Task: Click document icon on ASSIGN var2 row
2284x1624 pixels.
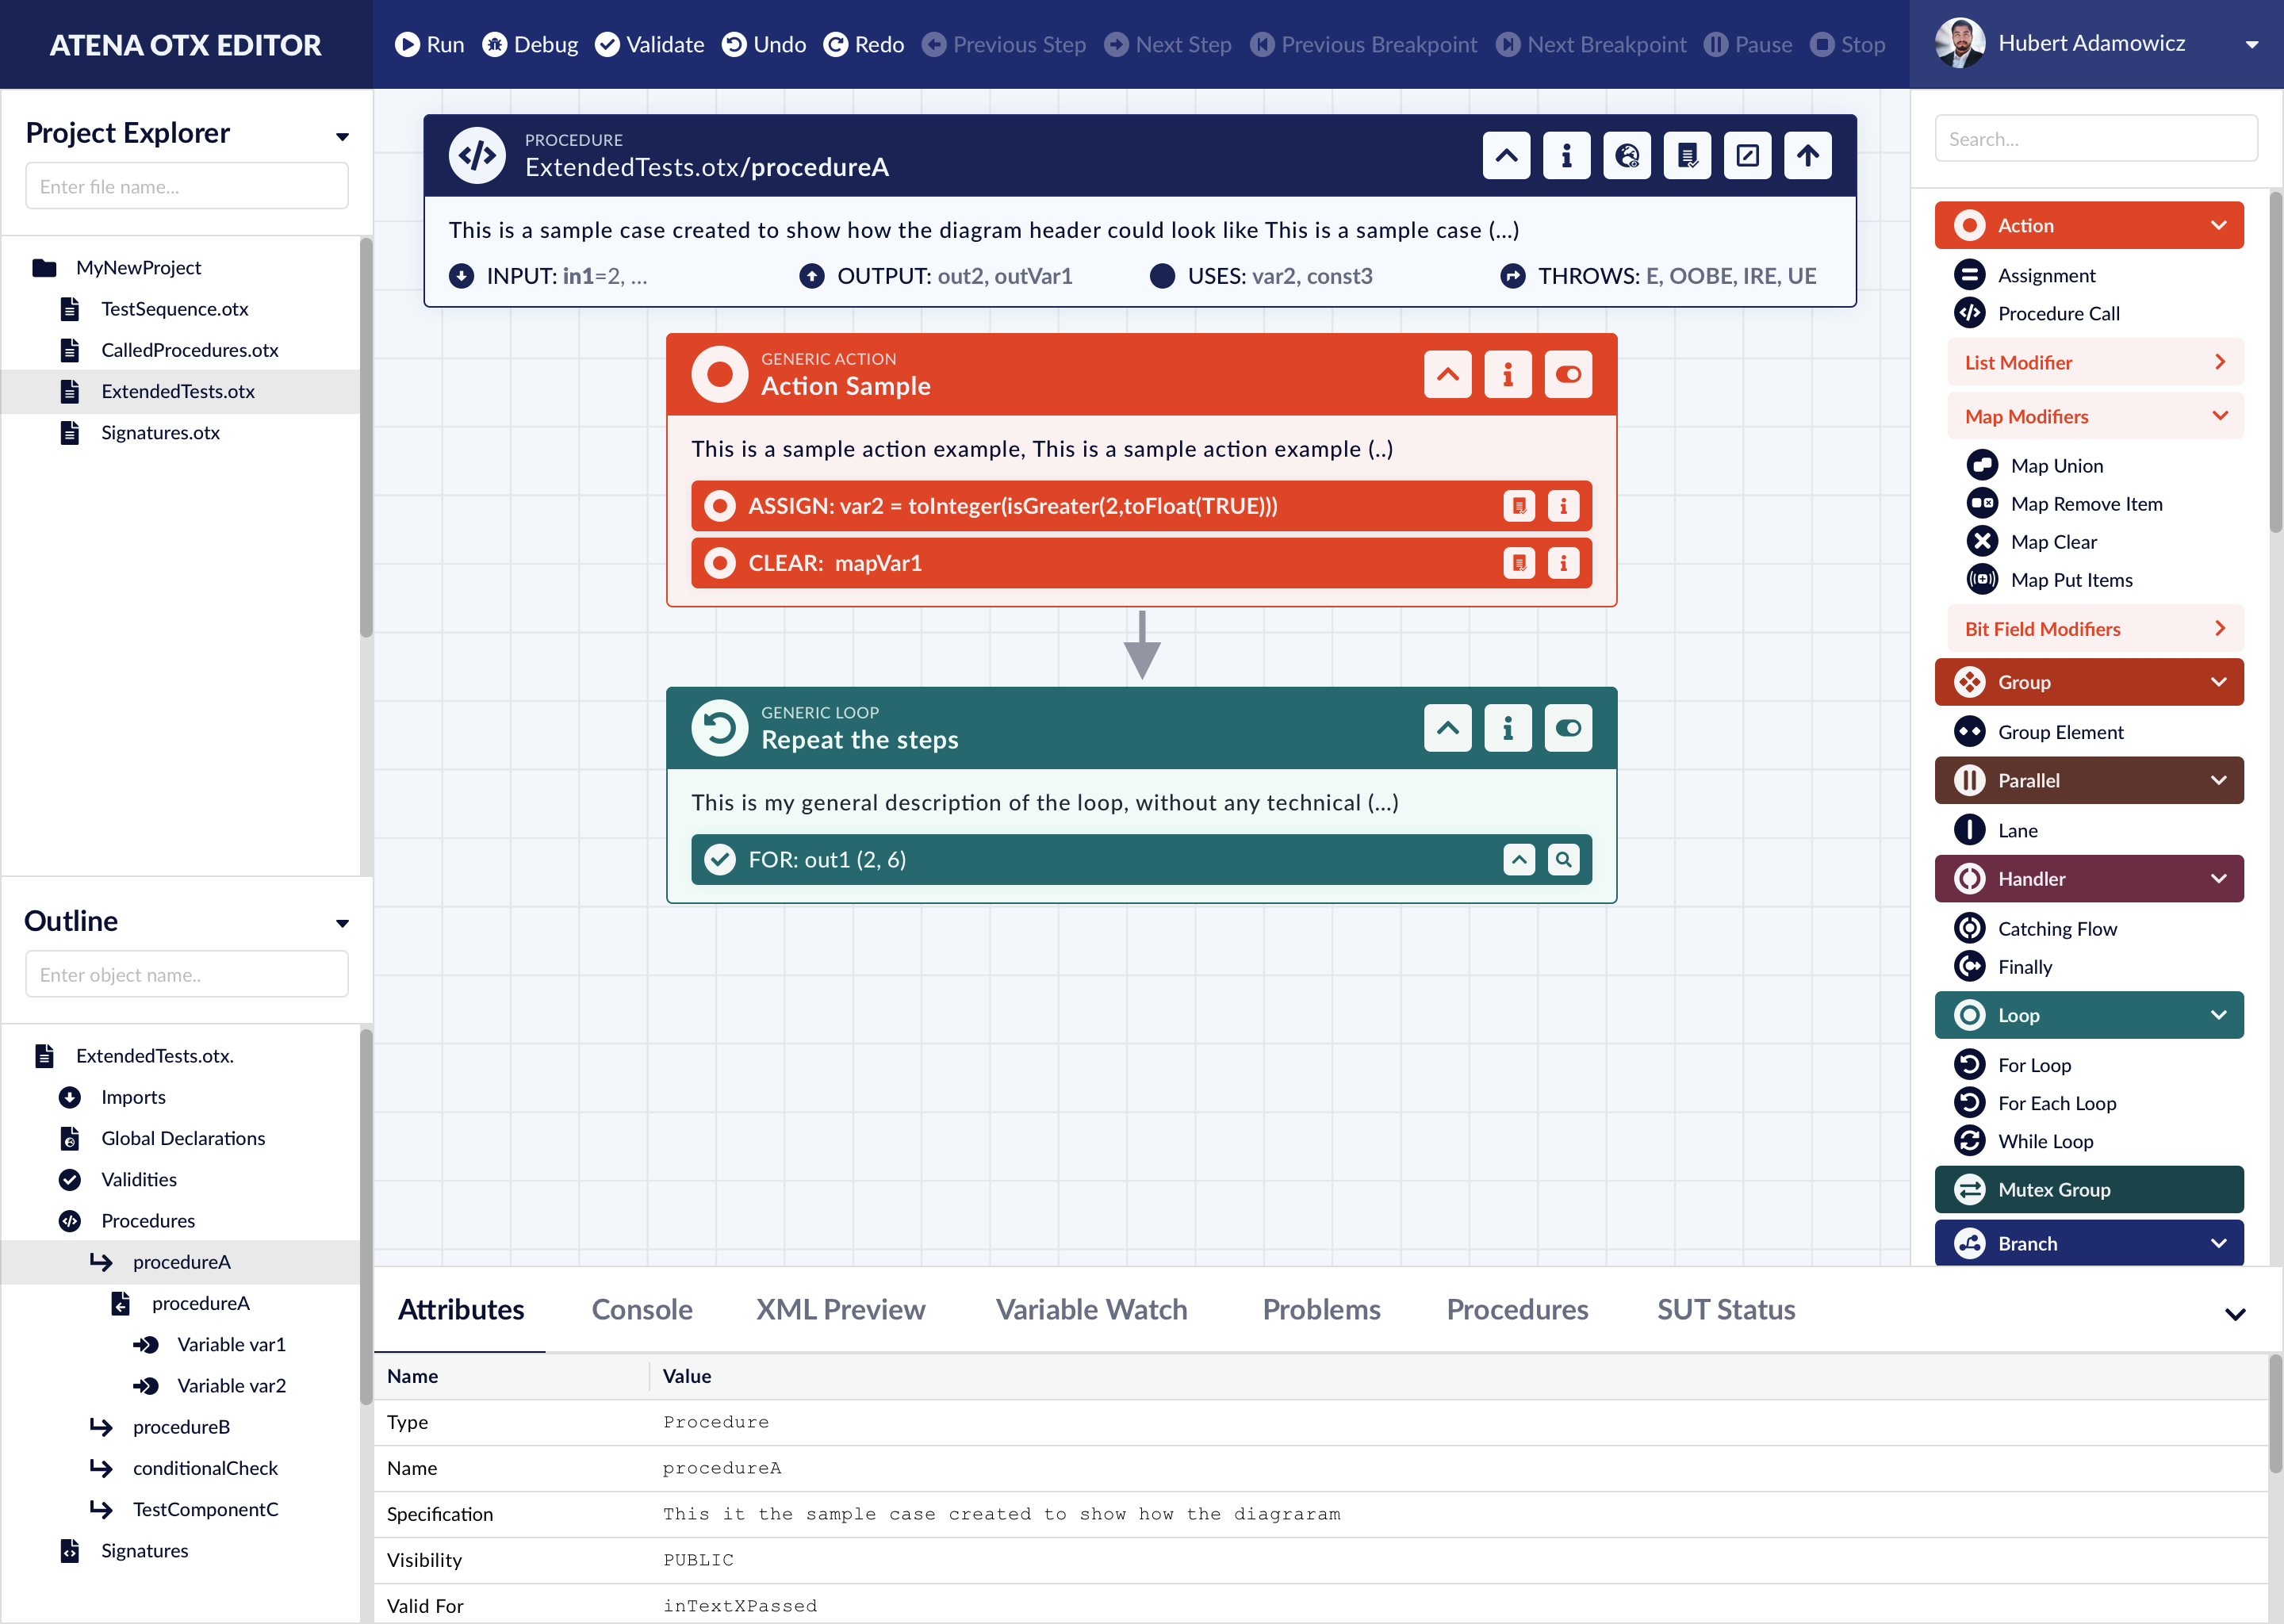Action: 1519,506
